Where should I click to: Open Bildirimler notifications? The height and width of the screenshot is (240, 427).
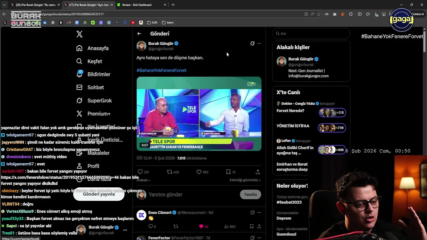(x=93, y=74)
